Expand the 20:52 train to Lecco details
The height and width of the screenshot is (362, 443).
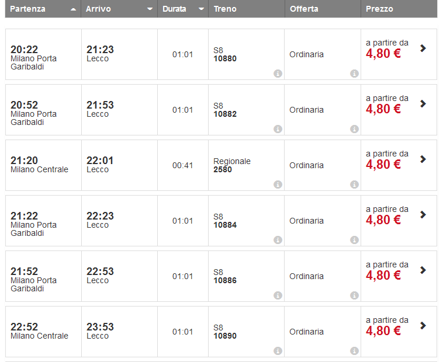tap(423, 104)
